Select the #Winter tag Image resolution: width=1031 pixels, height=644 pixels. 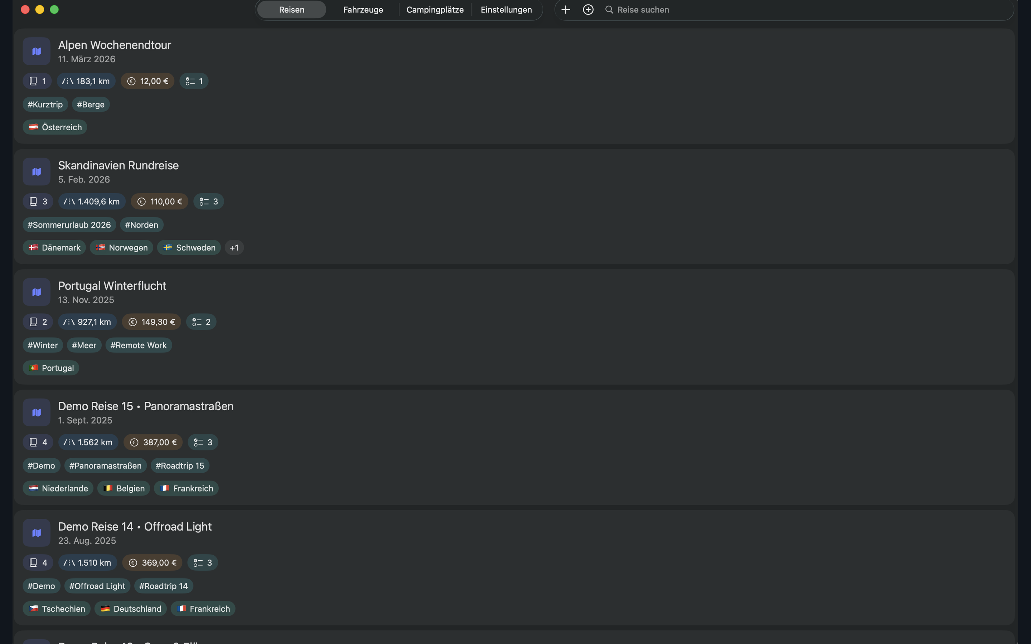point(43,345)
